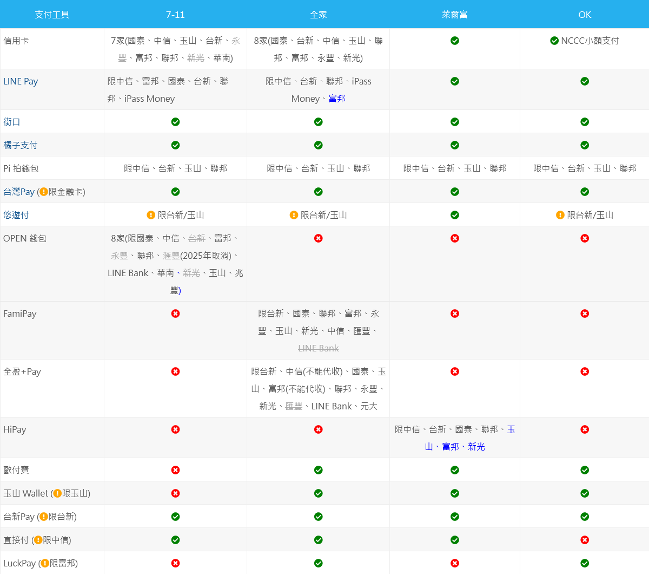Click the red cross for 歐付寶 under 7-11
This screenshot has height=574, width=649.
pos(175,470)
